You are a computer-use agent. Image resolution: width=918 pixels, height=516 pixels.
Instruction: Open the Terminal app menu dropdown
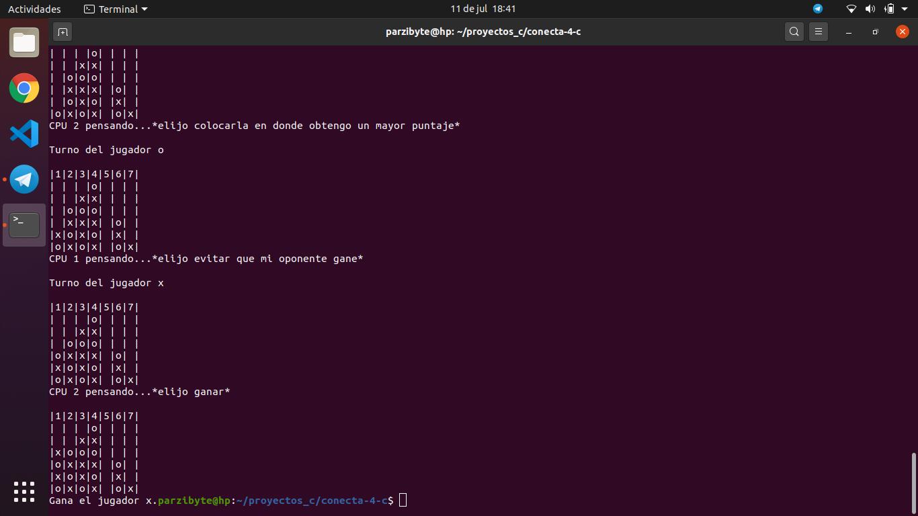116,9
